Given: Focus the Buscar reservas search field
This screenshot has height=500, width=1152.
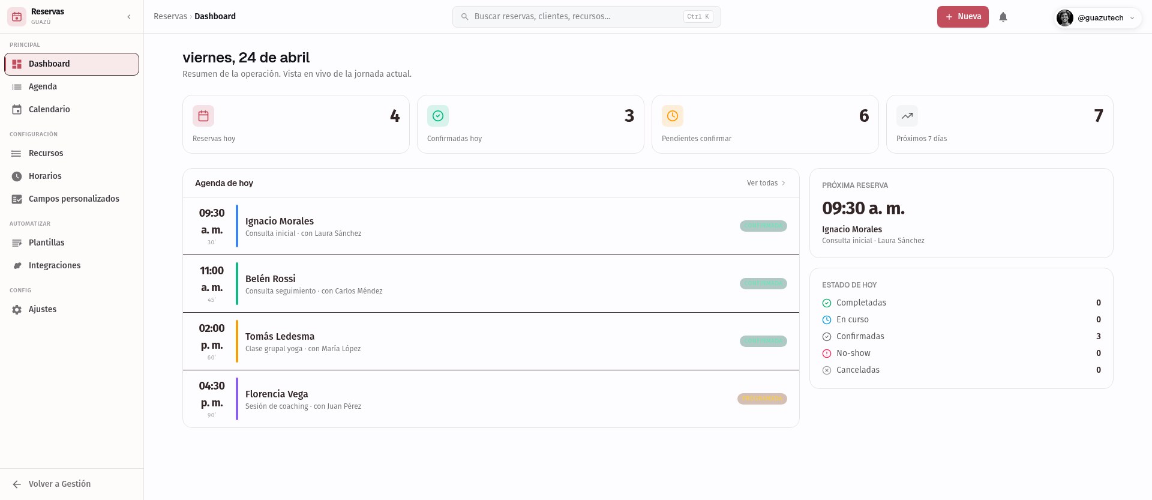Looking at the screenshot, I should point(587,17).
